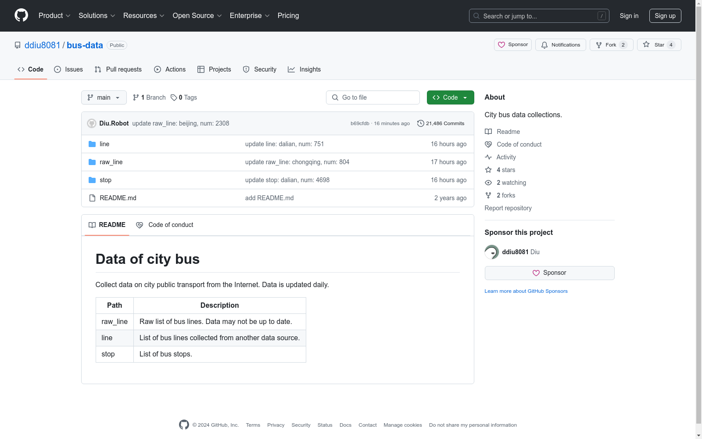The width and height of the screenshot is (702, 439).
Task: Open the Pricing page
Action: tap(288, 16)
